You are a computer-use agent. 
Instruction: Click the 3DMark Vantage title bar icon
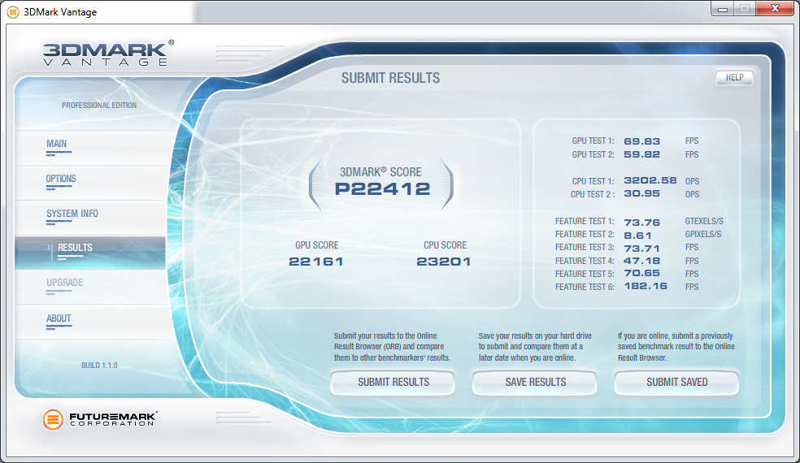[13, 11]
